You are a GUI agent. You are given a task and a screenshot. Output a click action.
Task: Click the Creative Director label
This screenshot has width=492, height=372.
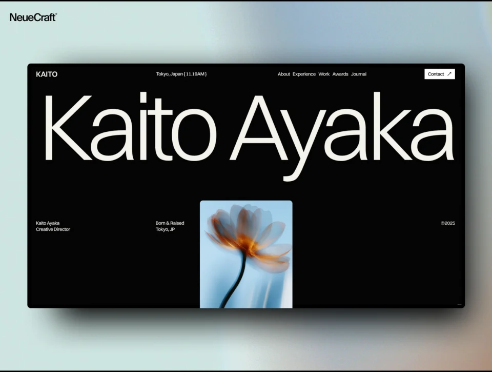(x=53, y=229)
